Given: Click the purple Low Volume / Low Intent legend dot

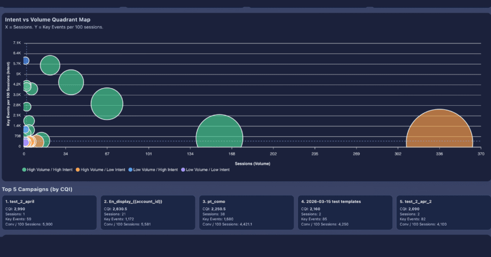Looking at the screenshot, I should [x=184, y=170].
